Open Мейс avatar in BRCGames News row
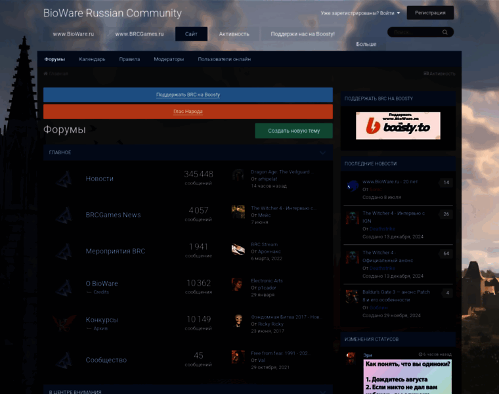Image resolution: width=499 pixels, height=394 pixels. 238,211
